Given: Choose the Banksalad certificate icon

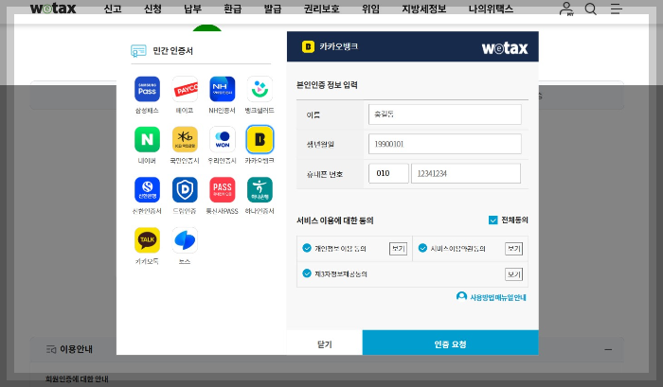Looking at the screenshot, I should click(x=260, y=89).
